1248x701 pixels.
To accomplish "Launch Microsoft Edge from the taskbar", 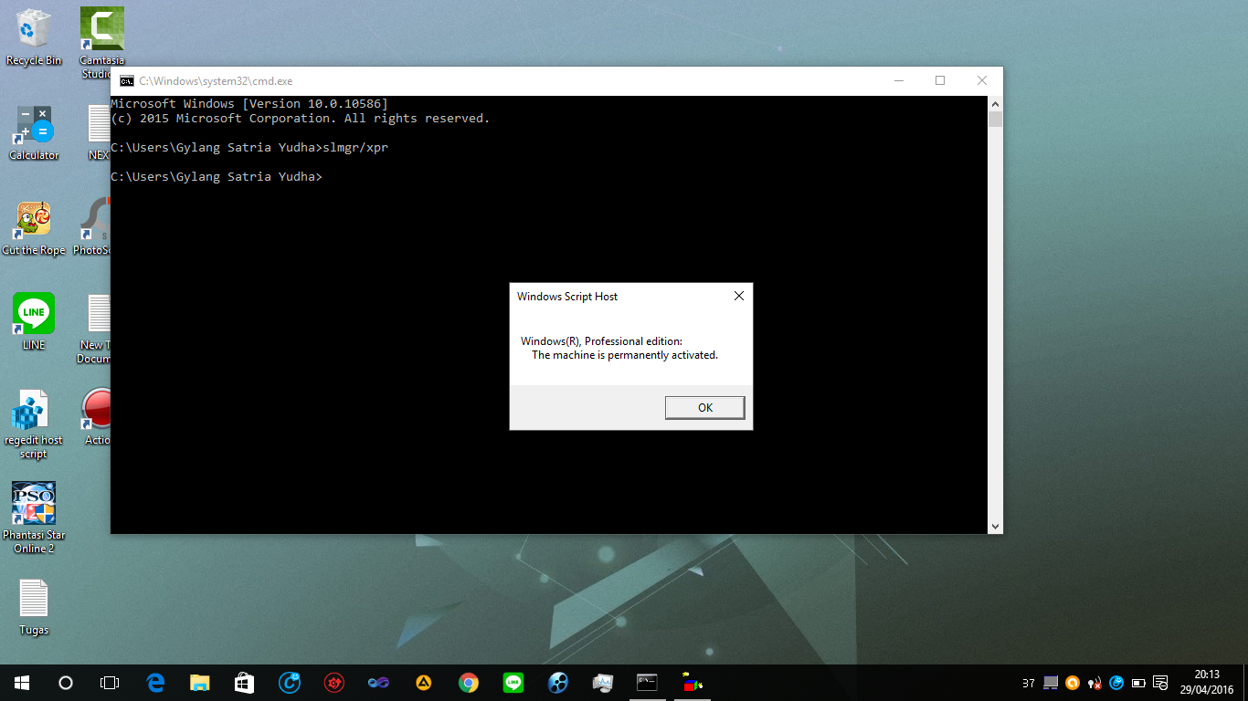I will 155,683.
